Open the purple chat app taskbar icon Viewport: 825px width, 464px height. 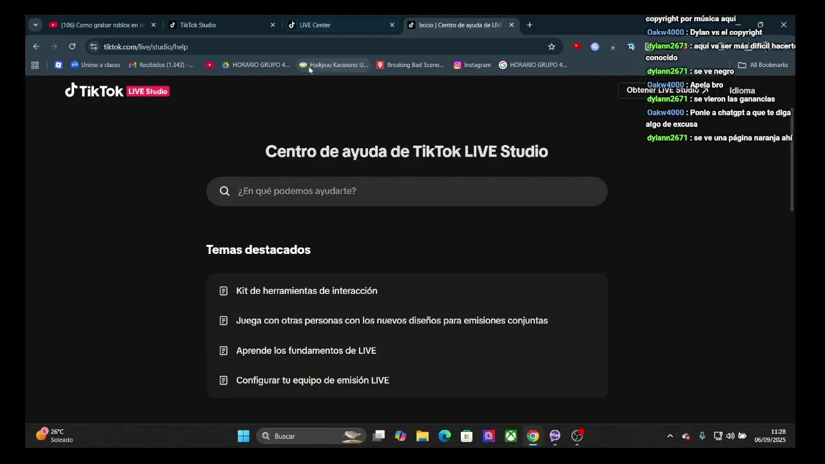coord(555,436)
